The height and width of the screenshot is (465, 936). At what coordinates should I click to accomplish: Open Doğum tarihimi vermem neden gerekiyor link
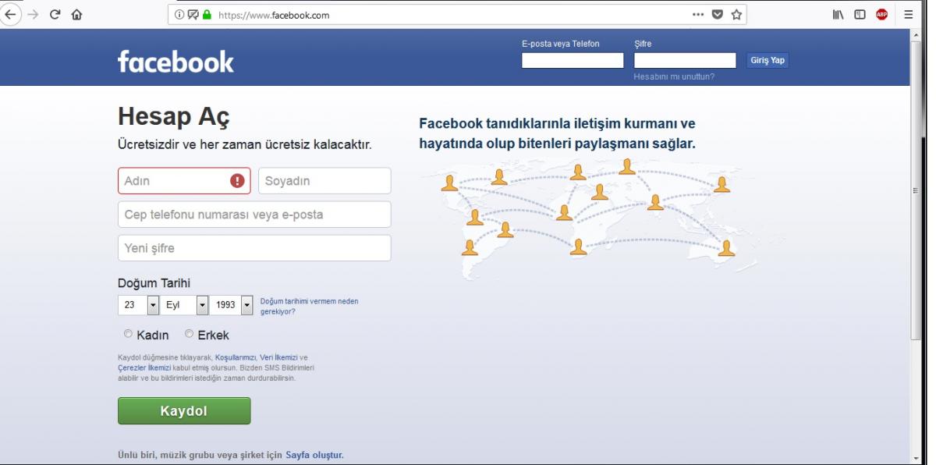click(310, 306)
